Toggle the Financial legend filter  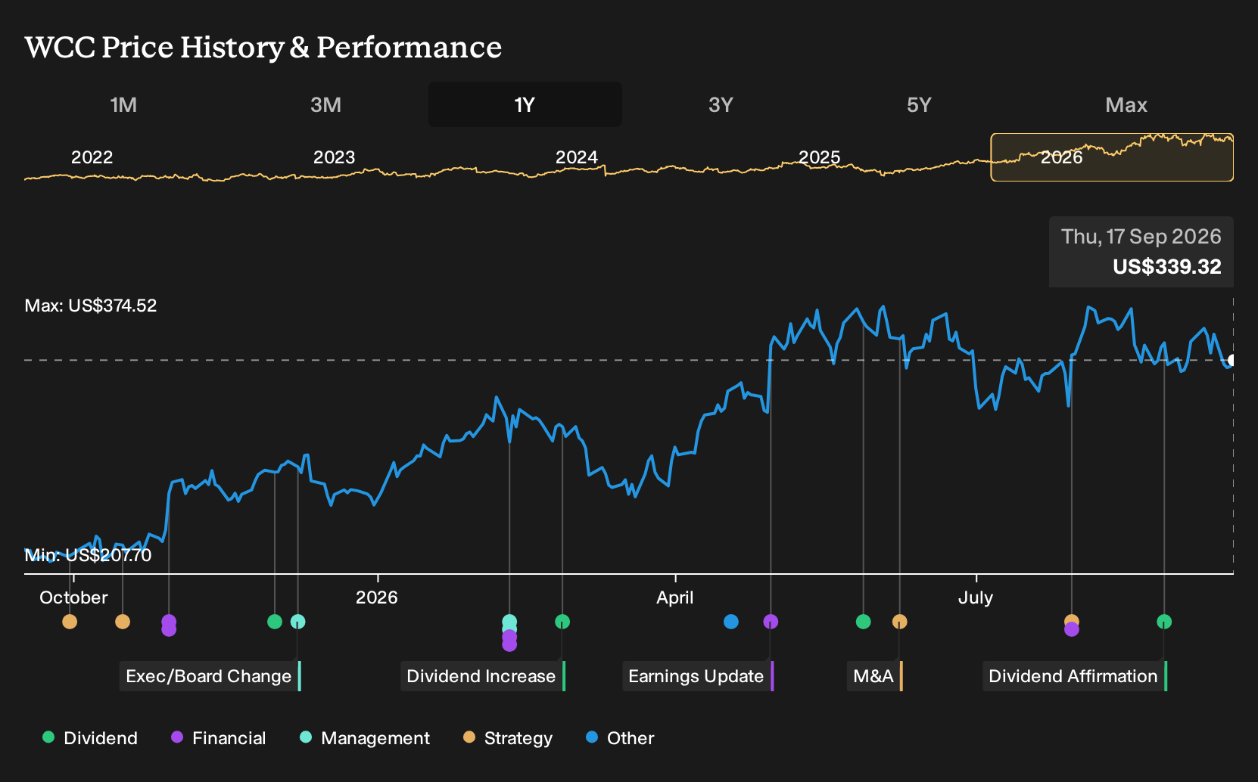218,738
